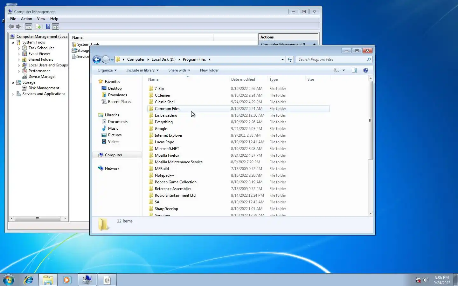Click Computer breadcrumb in address bar
The width and height of the screenshot is (458, 286).
coord(136,59)
